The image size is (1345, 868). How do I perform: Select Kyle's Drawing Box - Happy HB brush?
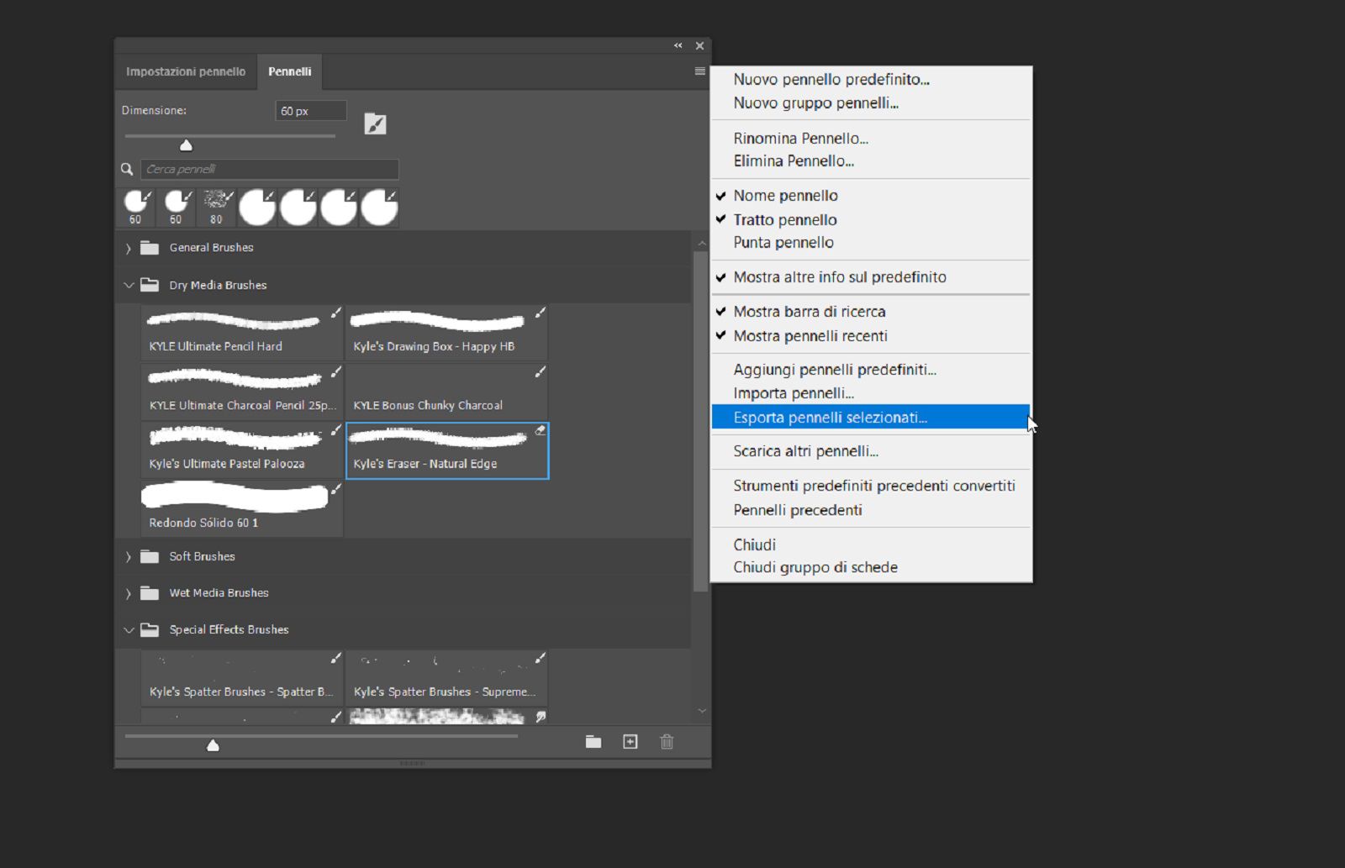[x=446, y=332]
